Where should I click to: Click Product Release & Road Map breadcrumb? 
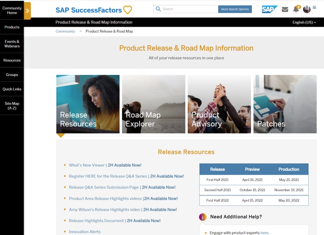coord(109,31)
